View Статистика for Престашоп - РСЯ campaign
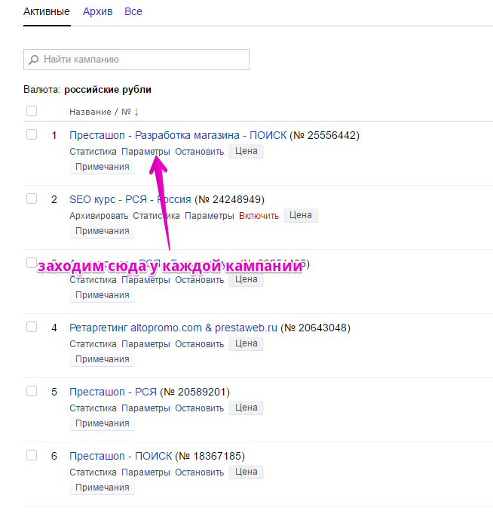This screenshot has height=517, width=493. coord(93,408)
